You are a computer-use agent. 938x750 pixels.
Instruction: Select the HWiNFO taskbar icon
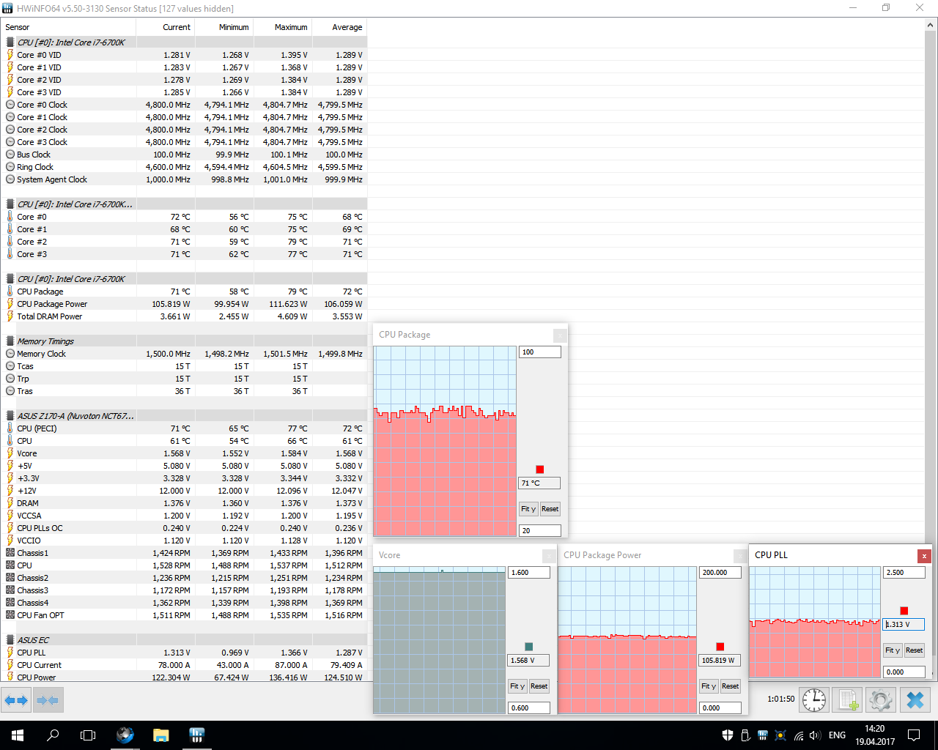[196, 735]
